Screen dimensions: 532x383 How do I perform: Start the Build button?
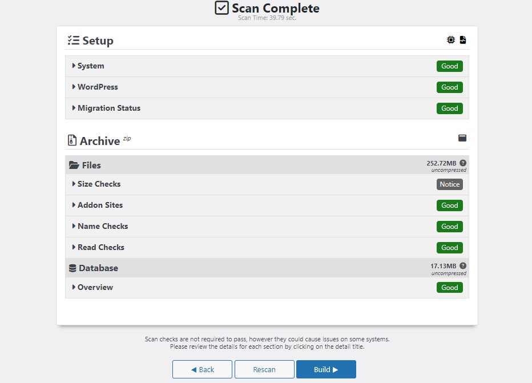click(326, 369)
